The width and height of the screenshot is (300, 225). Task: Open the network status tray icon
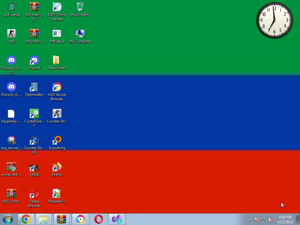[x=263, y=219]
